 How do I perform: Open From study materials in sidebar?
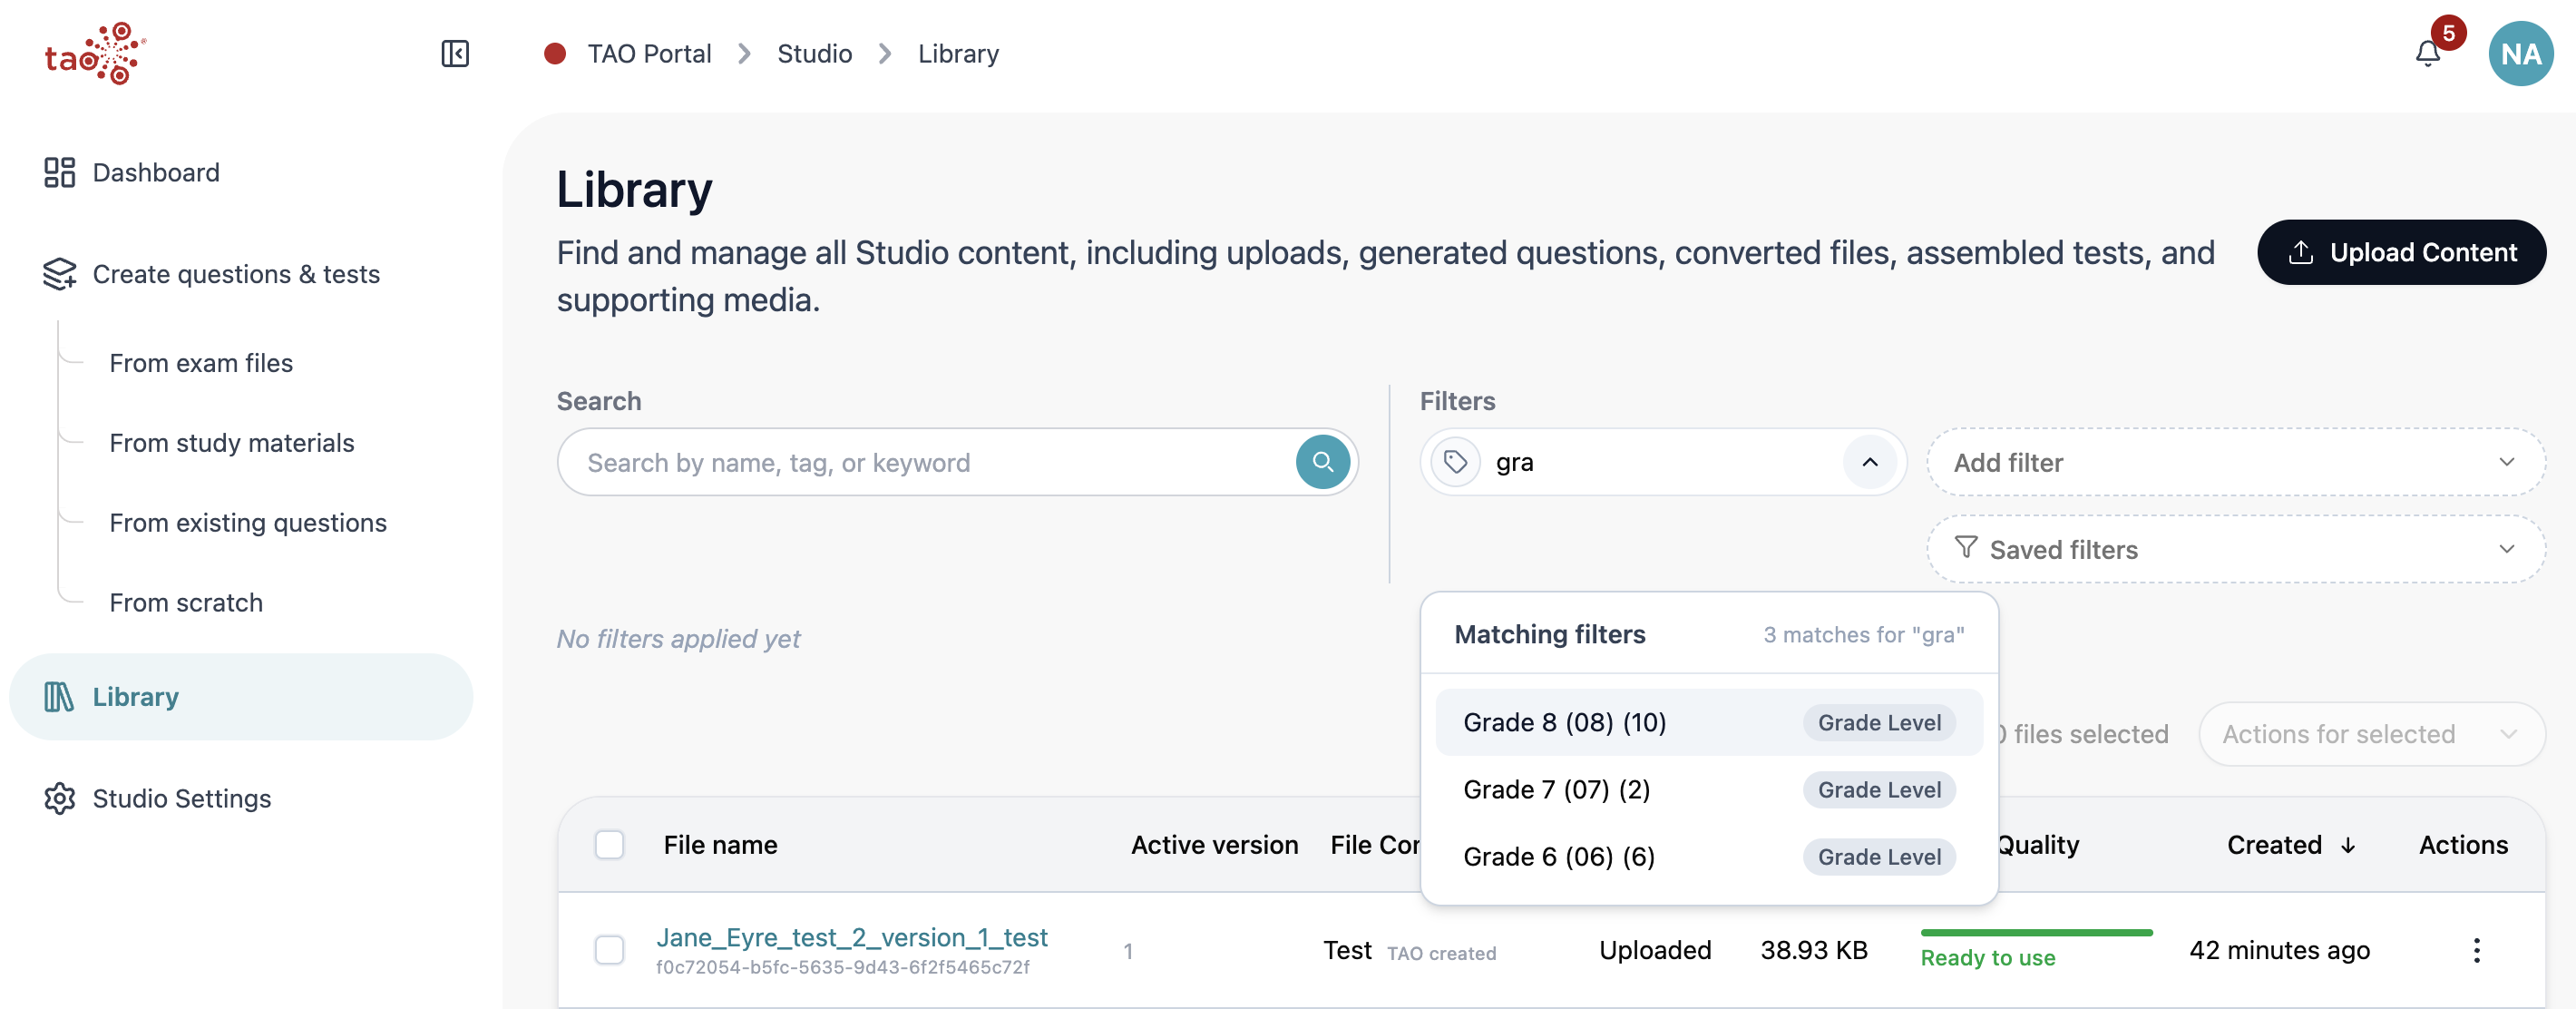click(231, 443)
